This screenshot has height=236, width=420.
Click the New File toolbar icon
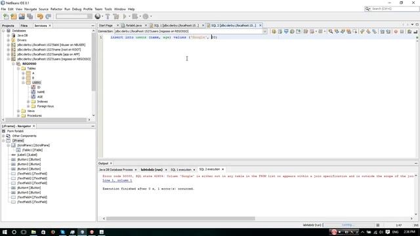(x=6, y=16)
